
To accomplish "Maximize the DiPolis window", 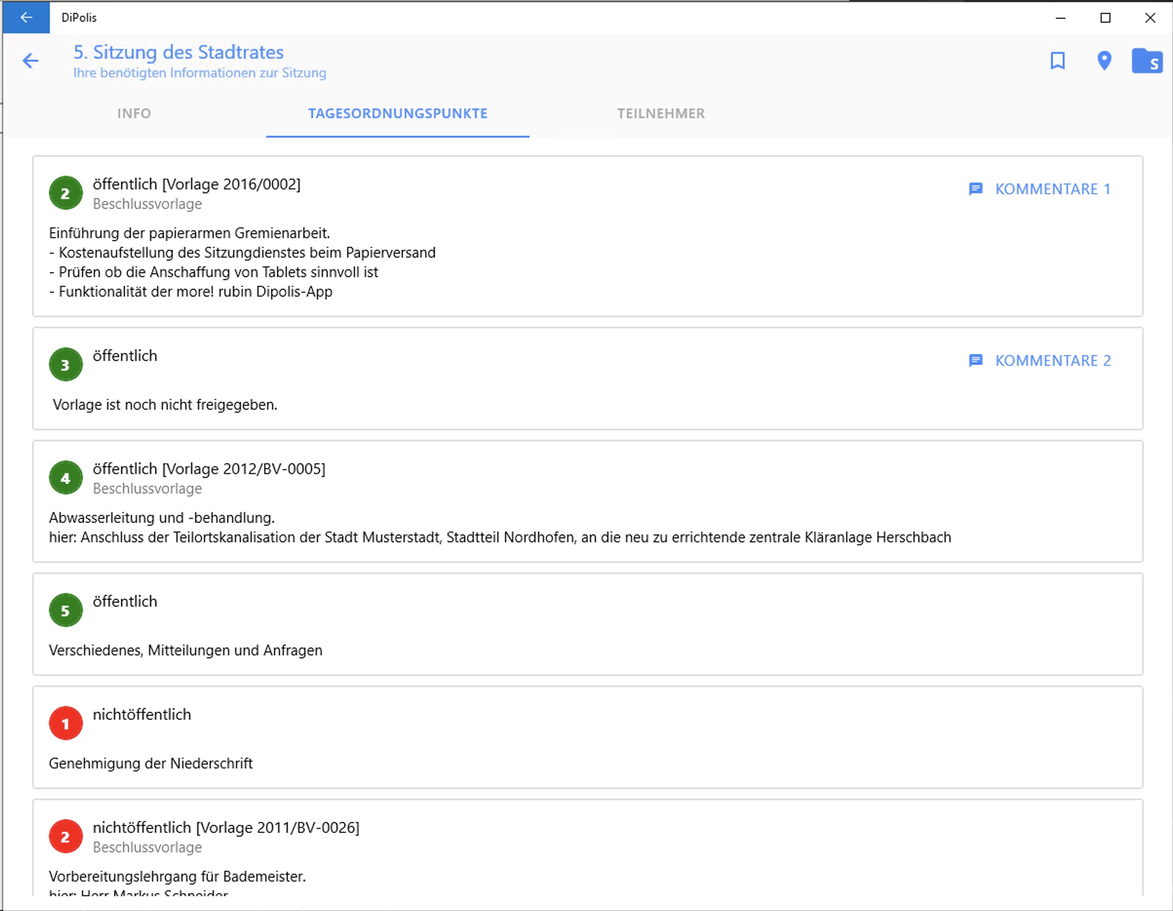I will [x=1105, y=18].
